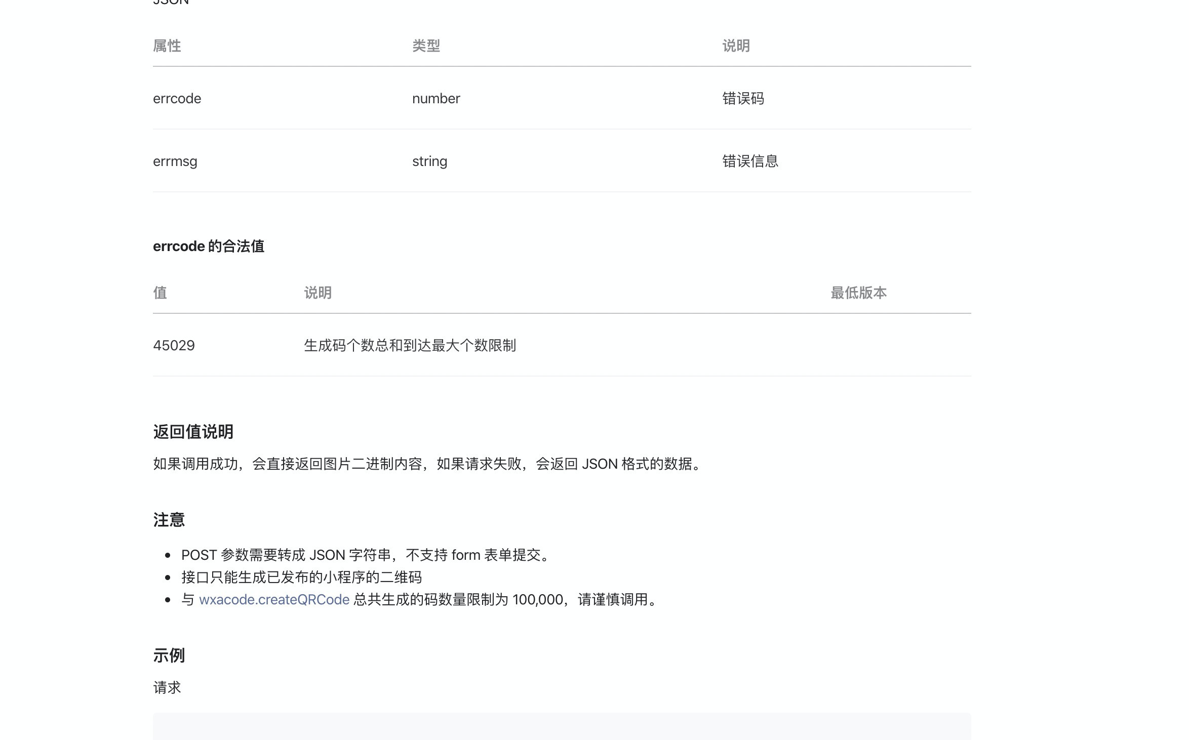The width and height of the screenshot is (1189, 740).
Task: Click the 请求 label above code block
Action: (x=167, y=687)
